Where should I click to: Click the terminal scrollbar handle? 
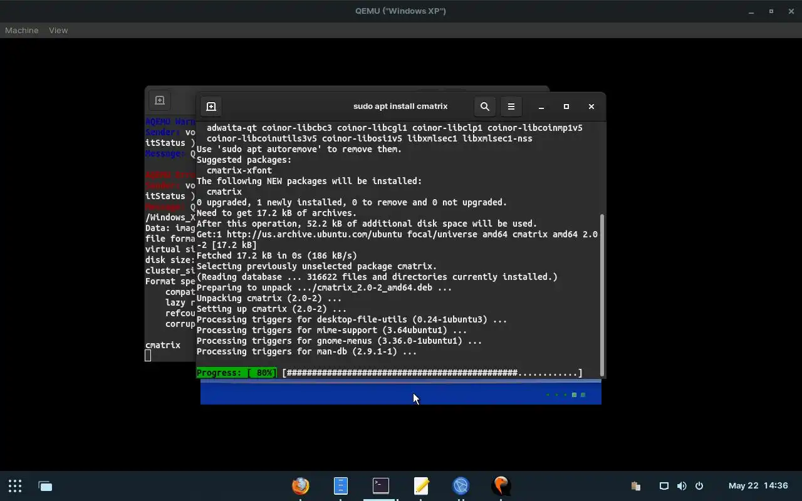[602, 294]
